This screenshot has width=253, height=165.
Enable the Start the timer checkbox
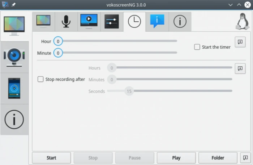[x=197, y=47]
